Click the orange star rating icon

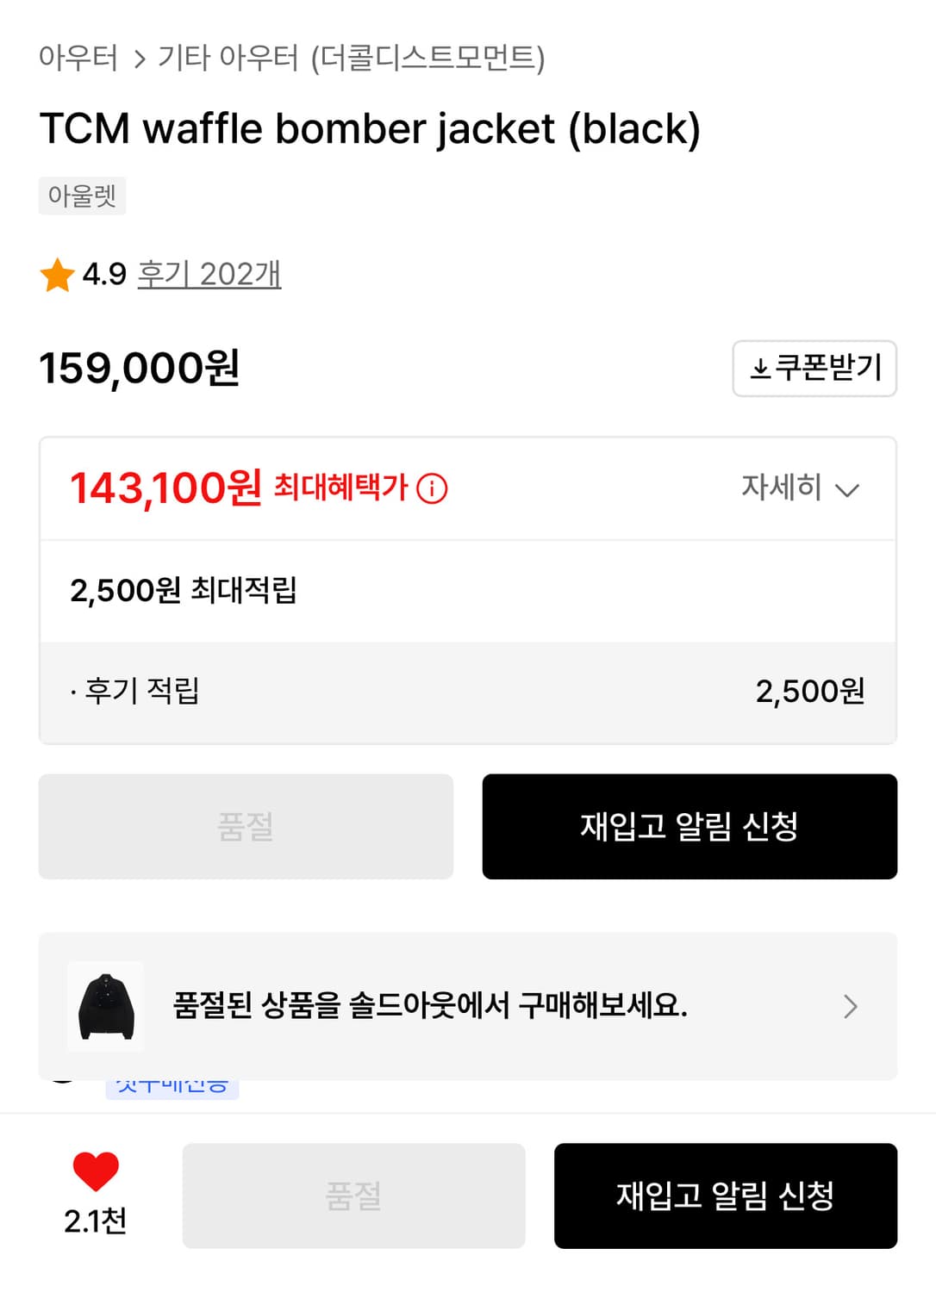[x=57, y=276]
